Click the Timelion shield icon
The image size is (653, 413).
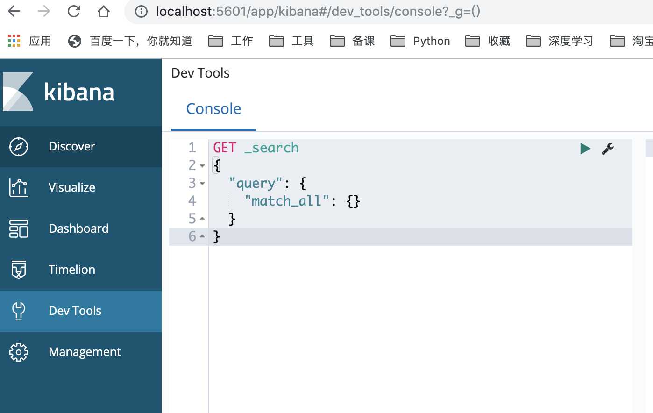tap(19, 270)
